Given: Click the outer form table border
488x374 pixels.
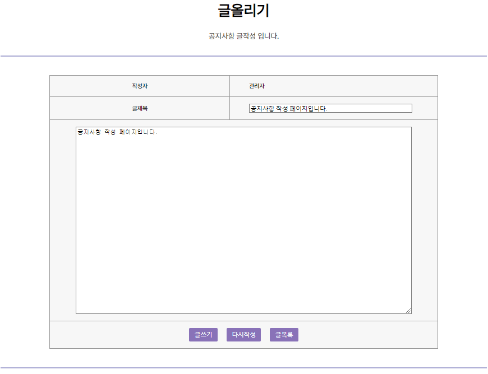Looking at the screenshot, I should (243, 75).
